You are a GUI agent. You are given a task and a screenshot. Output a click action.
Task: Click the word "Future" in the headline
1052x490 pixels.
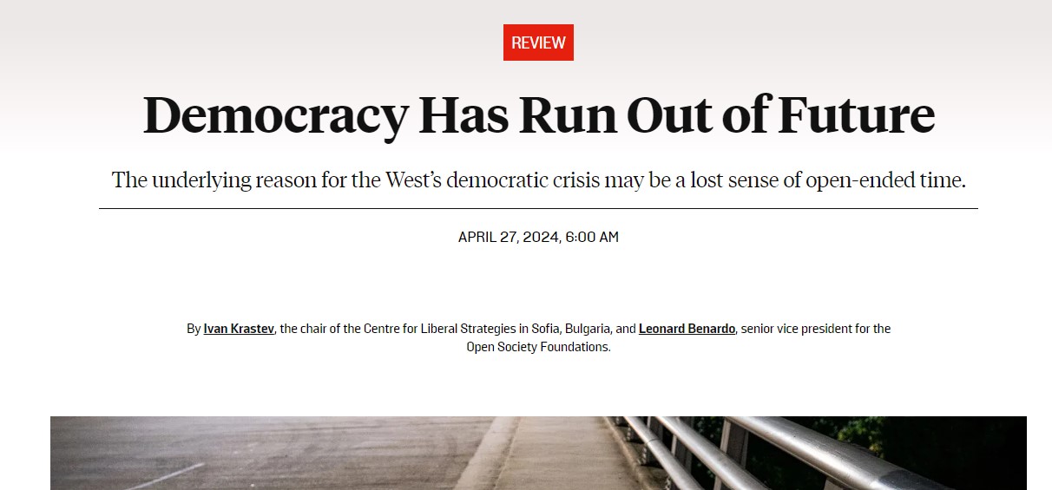pyautogui.click(x=856, y=115)
